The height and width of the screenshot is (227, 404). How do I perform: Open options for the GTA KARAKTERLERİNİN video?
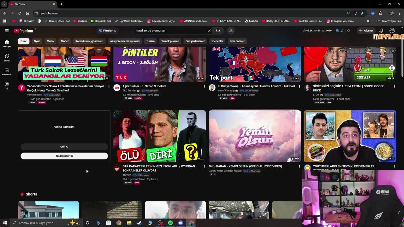204,166
